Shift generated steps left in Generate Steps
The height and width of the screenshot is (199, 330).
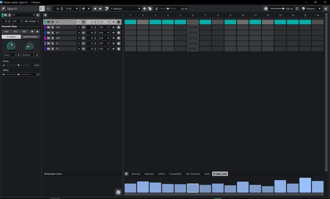(32, 32)
